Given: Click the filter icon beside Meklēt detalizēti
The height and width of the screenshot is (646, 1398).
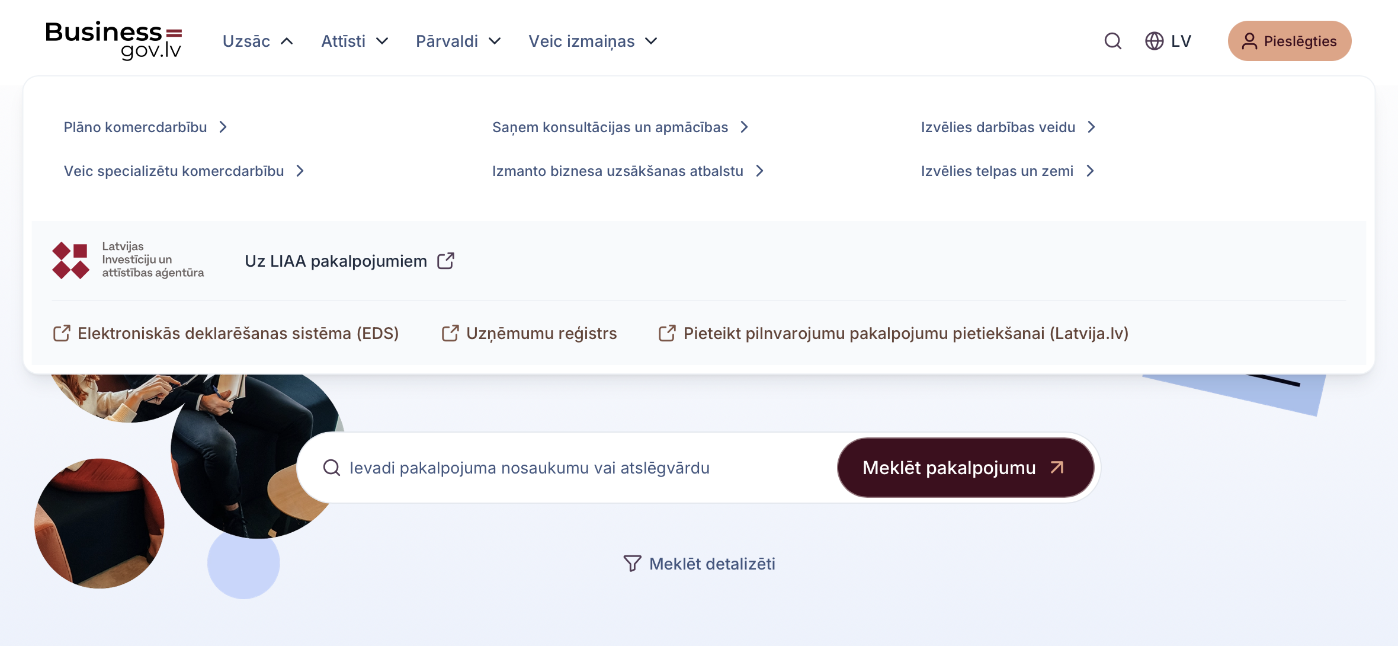Looking at the screenshot, I should 632,564.
